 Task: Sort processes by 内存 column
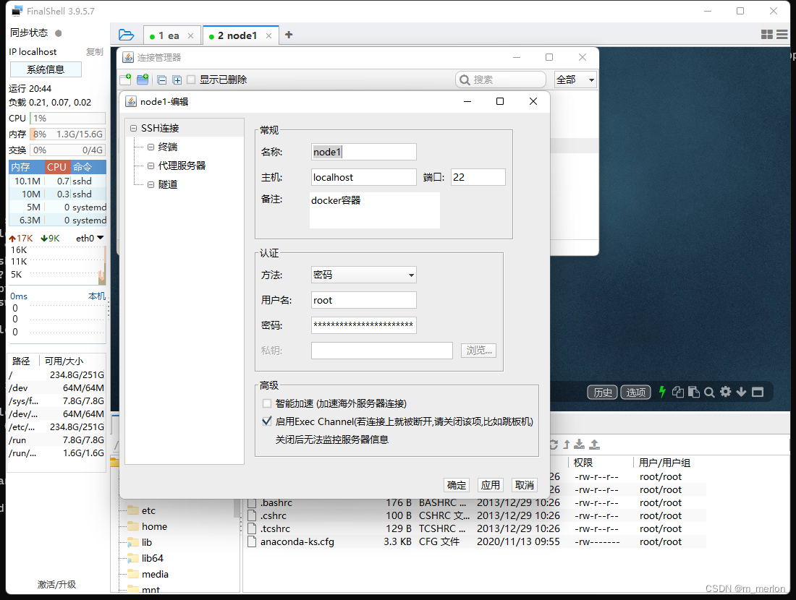point(26,167)
